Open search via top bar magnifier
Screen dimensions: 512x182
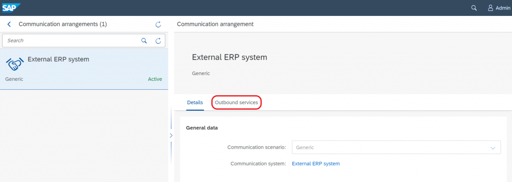(x=474, y=8)
